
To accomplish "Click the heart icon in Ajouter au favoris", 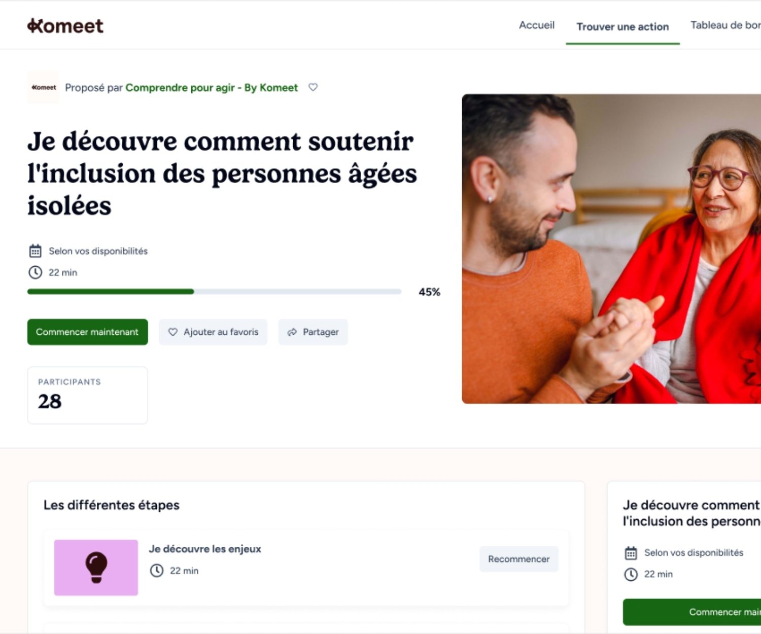I will 172,332.
